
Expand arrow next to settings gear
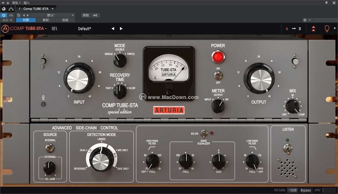[310, 20]
